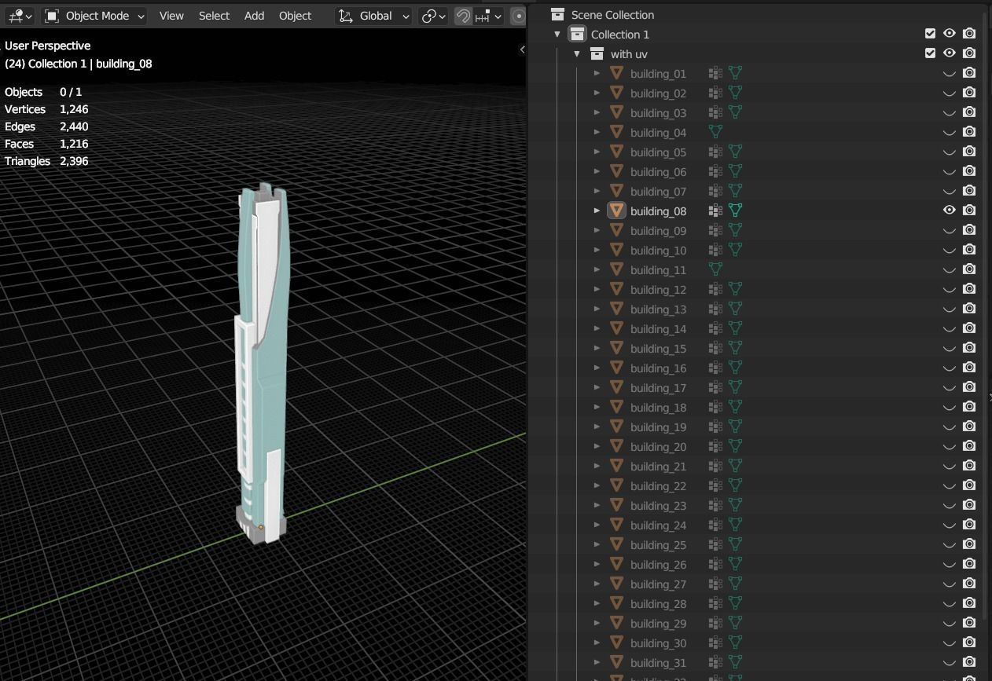Disable 'with uv' collection in renders

969,53
